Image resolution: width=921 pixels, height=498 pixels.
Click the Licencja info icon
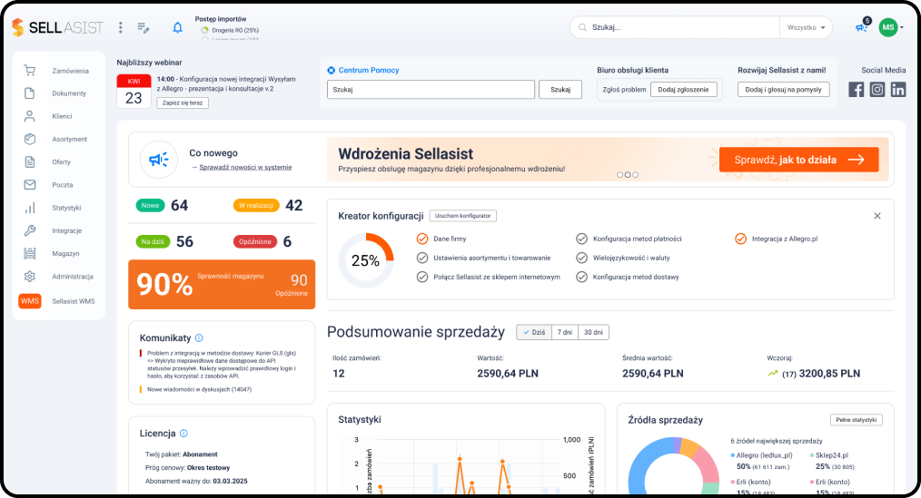point(183,434)
